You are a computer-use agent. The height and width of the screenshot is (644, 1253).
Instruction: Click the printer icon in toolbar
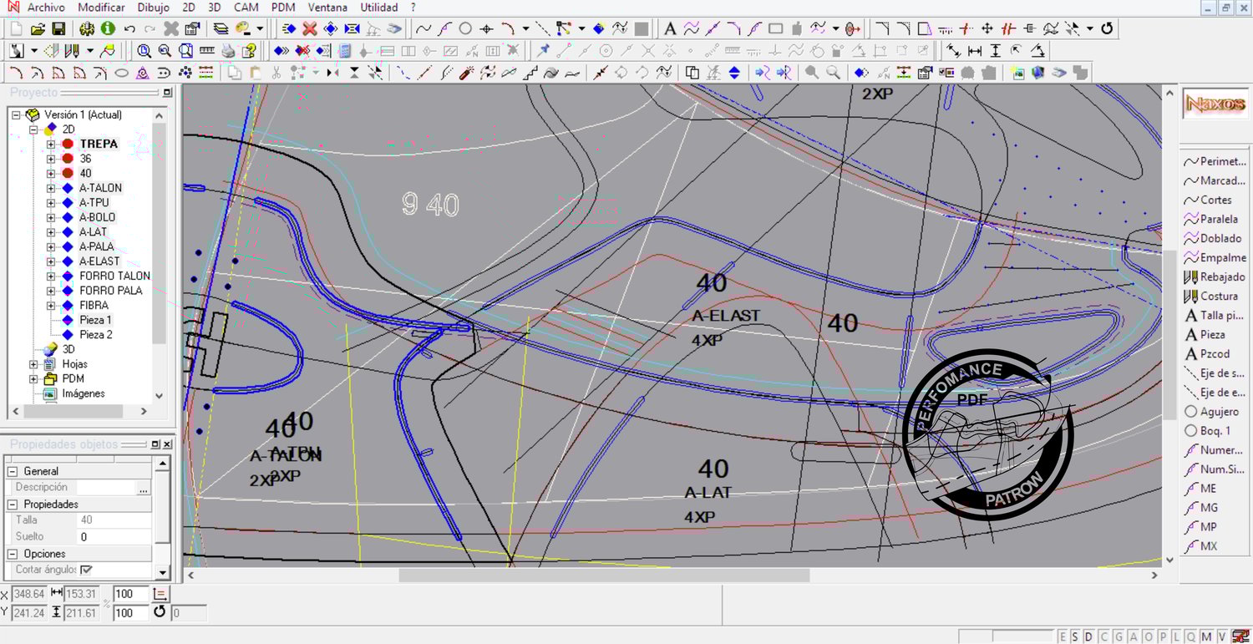point(228,51)
